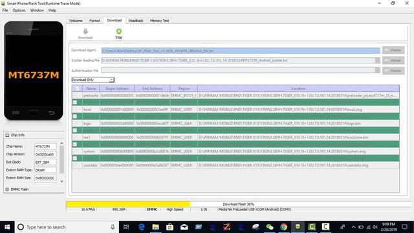Image resolution: width=414 pixels, height=233 pixels.
Task: Toggle the userdata row checkbox
Action: click(x=75, y=166)
